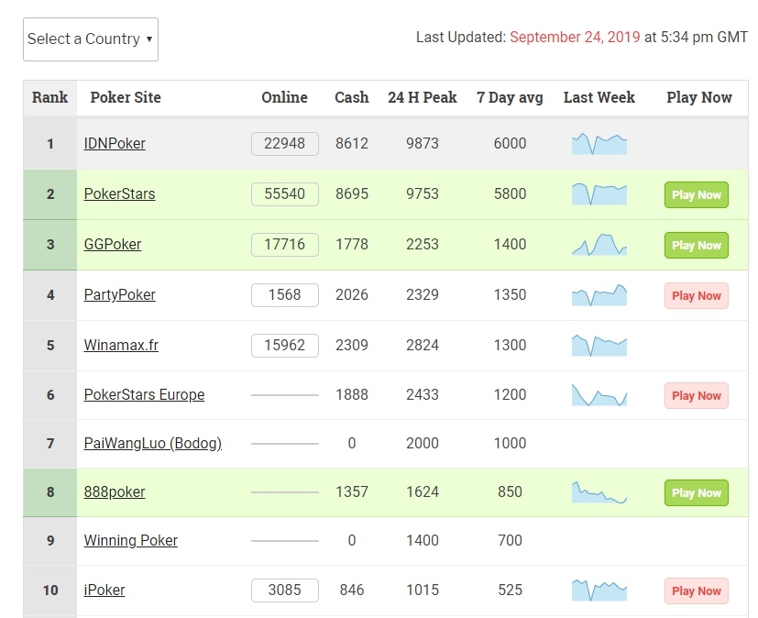Click the GGPoker last week sparkline
This screenshot has width=758, height=618.
tap(599, 245)
